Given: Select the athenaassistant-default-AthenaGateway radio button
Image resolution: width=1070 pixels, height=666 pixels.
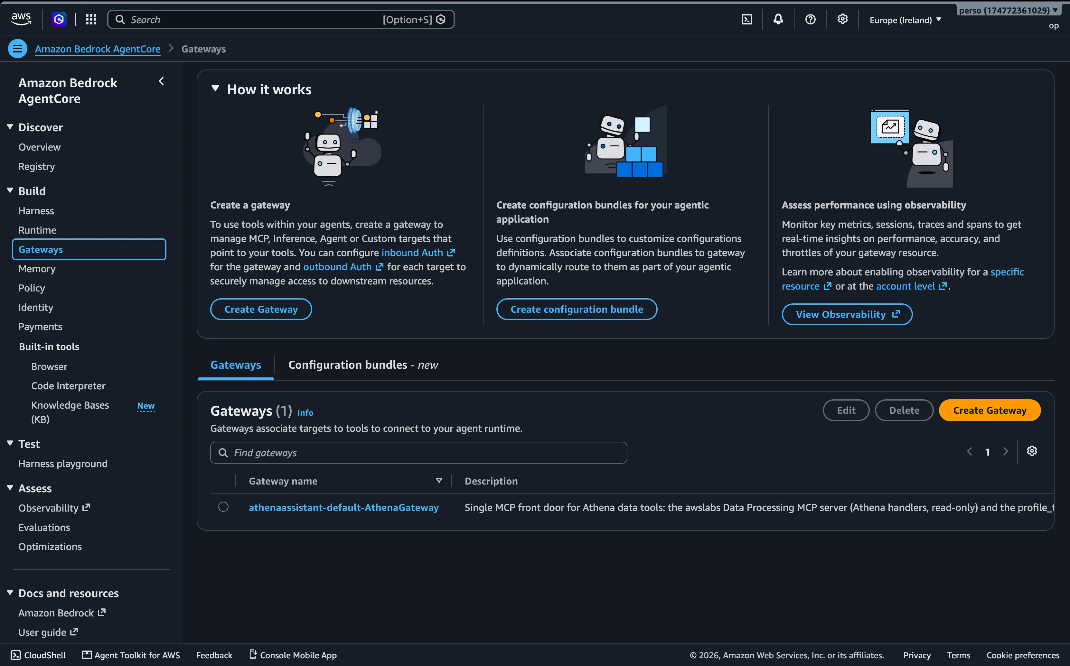Looking at the screenshot, I should (223, 507).
